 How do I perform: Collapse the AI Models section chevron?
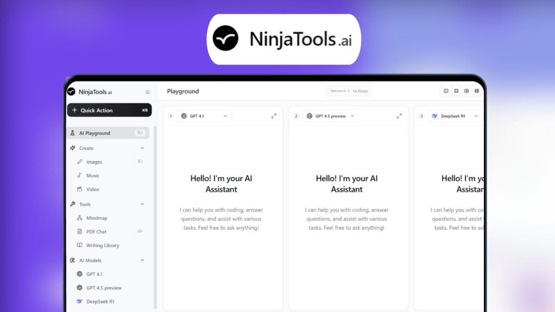pos(142,260)
